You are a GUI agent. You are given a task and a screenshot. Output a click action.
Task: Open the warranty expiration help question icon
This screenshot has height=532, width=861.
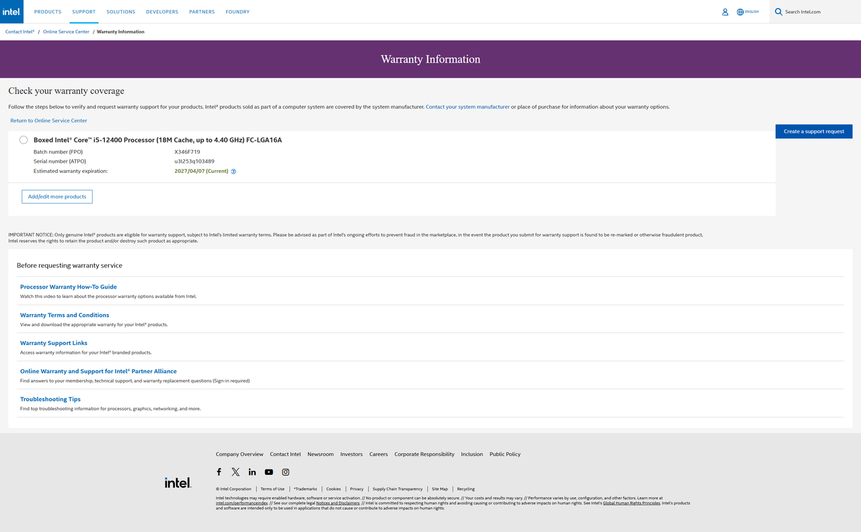click(x=233, y=172)
